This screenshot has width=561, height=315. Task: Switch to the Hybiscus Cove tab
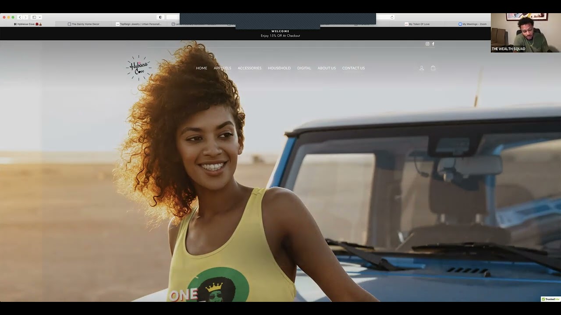coord(28,24)
